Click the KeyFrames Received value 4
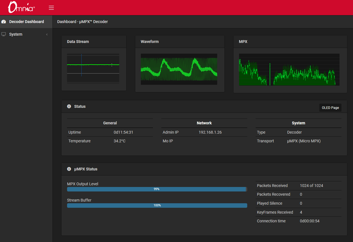 (301, 212)
